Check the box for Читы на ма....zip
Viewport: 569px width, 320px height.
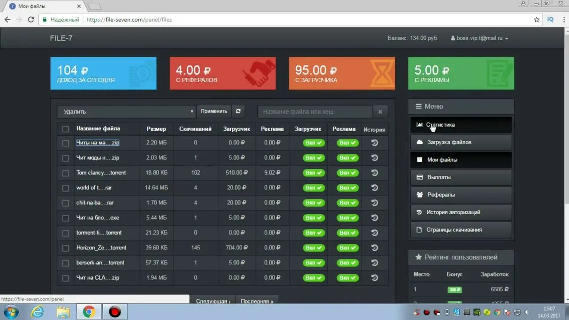click(66, 143)
